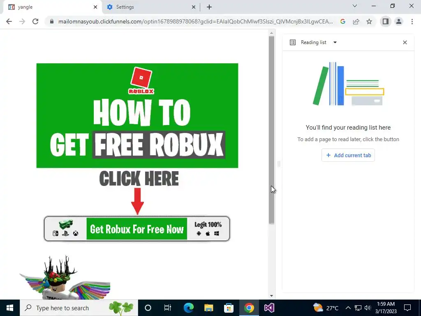This screenshot has height=316, width=421.
Task: Click the vertical scrollbar thumb
Action: click(x=271, y=130)
